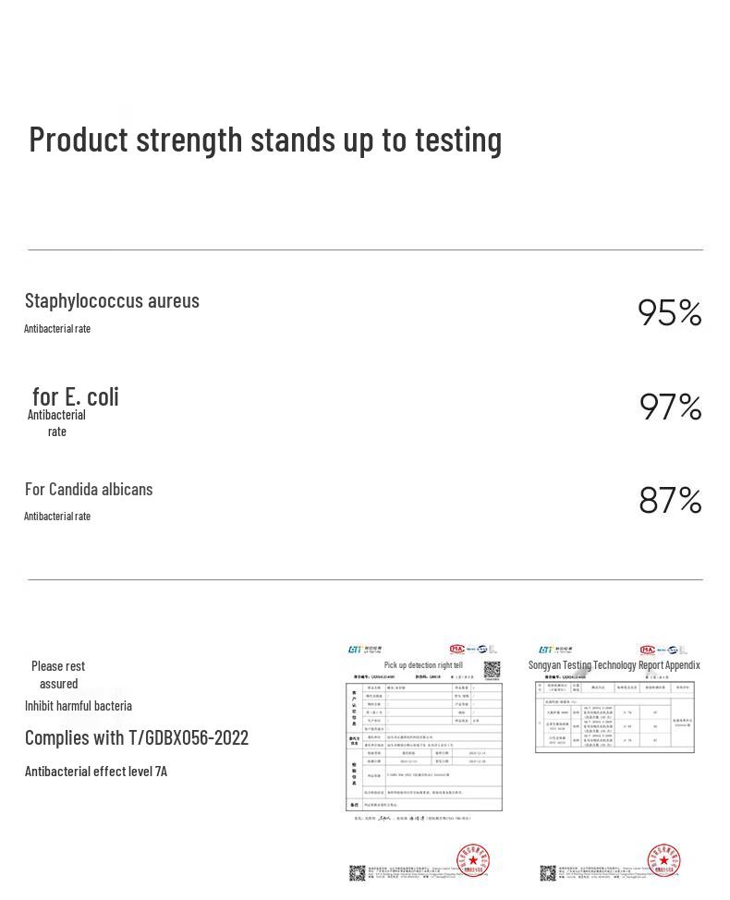Viewport: 730px width, 900px height.
Task: Click the 95% antibacterial rate value
Action: click(x=669, y=312)
